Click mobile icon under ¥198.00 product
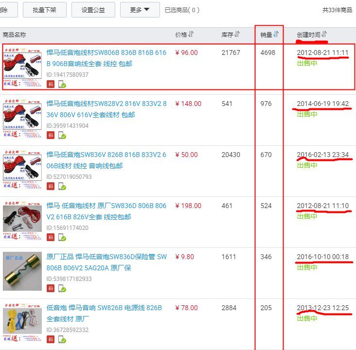The width and height of the screenshot is (356, 350). (62, 237)
